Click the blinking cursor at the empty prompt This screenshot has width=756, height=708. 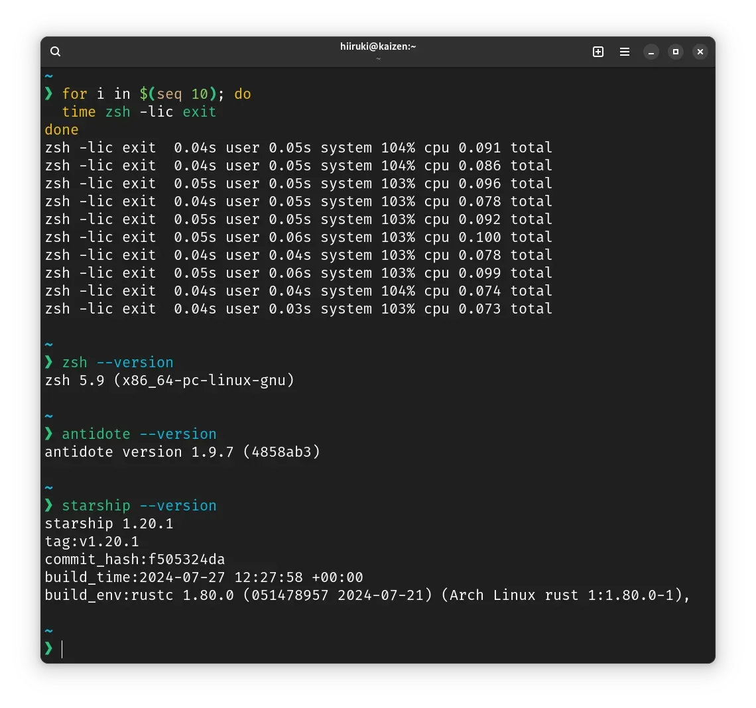62,649
